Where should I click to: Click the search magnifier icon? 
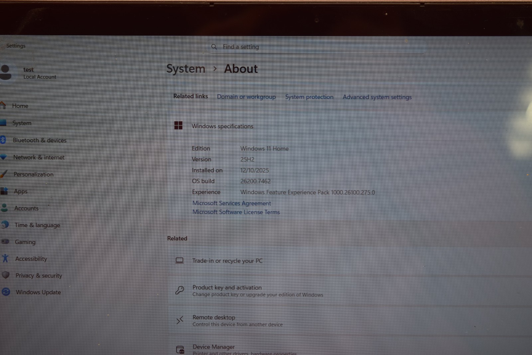pyautogui.click(x=214, y=47)
